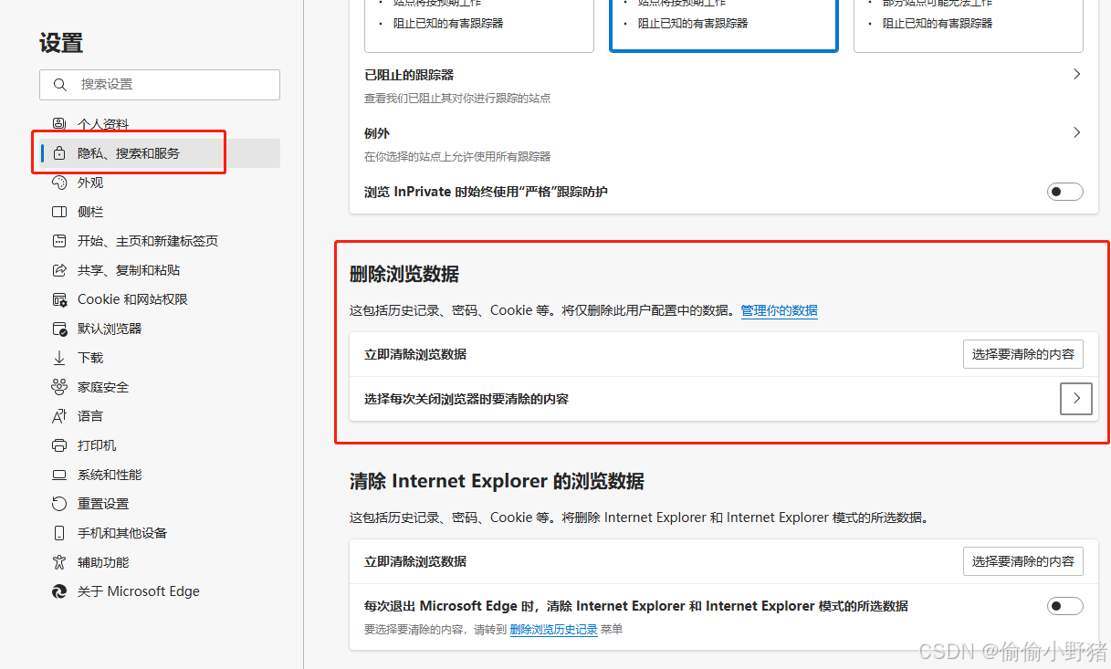Select 隐私、搜索和服务 in sidebar
Image resolution: width=1111 pixels, height=669 pixels.
pos(160,153)
